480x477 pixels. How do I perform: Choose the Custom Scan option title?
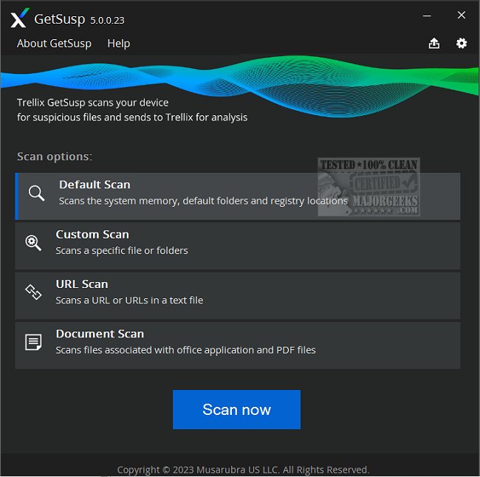point(92,235)
